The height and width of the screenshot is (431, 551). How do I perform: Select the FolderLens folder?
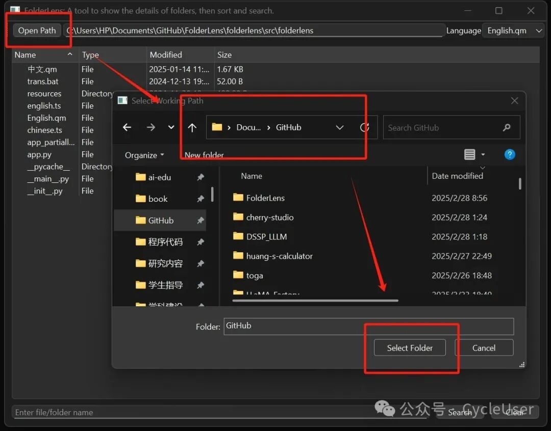(x=265, y=198)
